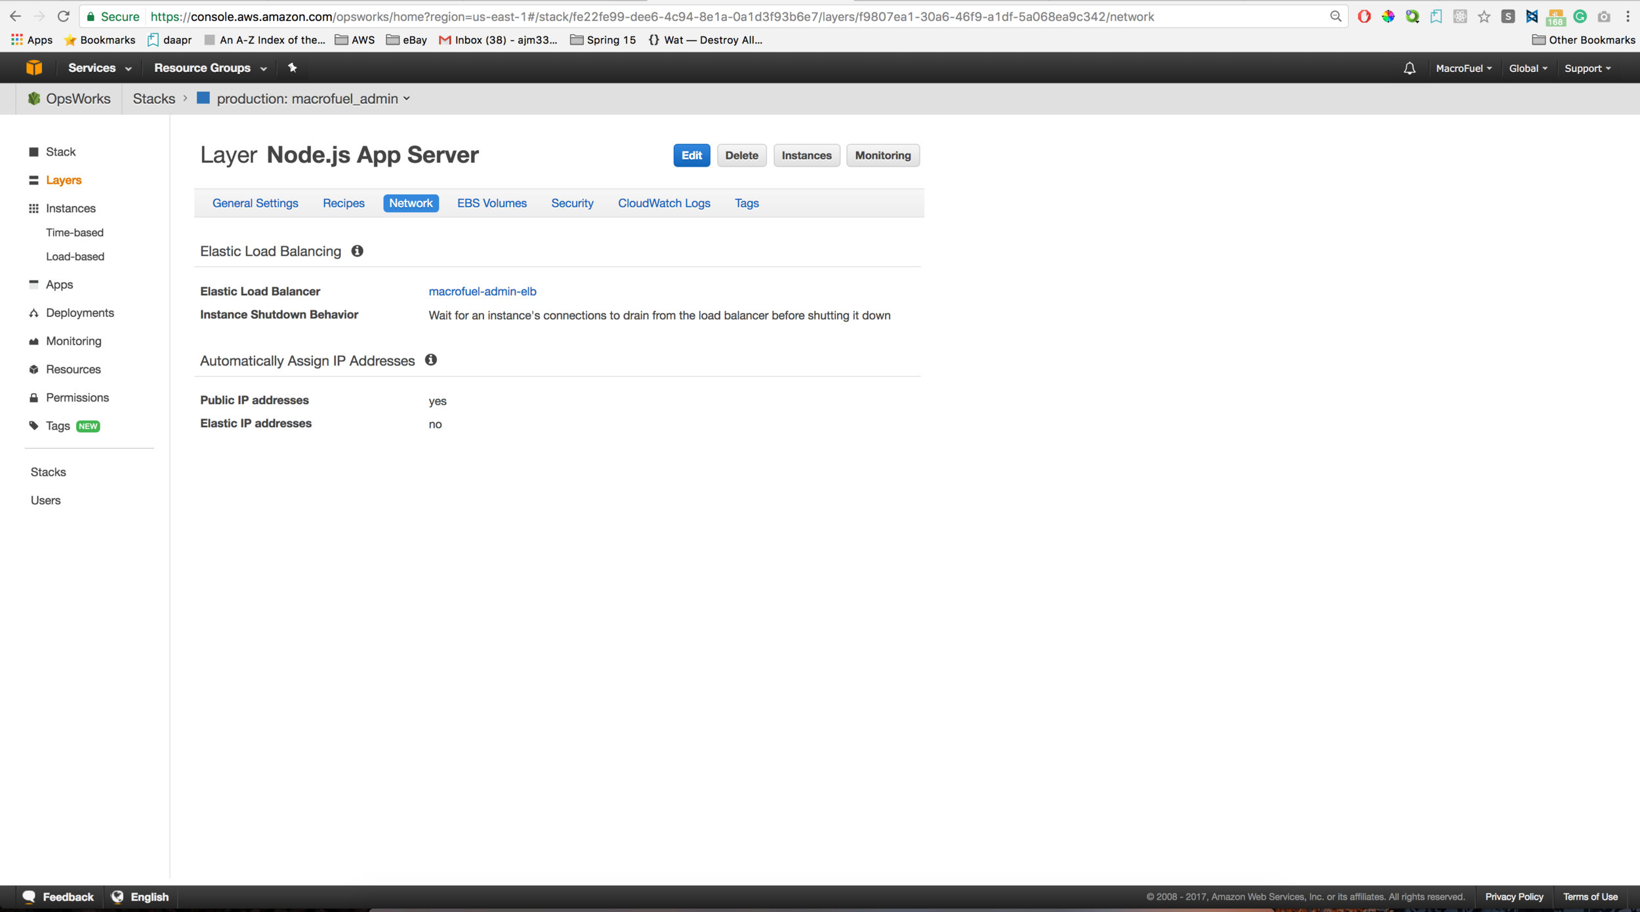Screen dimensions: 1640x912
Task: Open Chrome menu three dots
Action: coord(1628,16)
